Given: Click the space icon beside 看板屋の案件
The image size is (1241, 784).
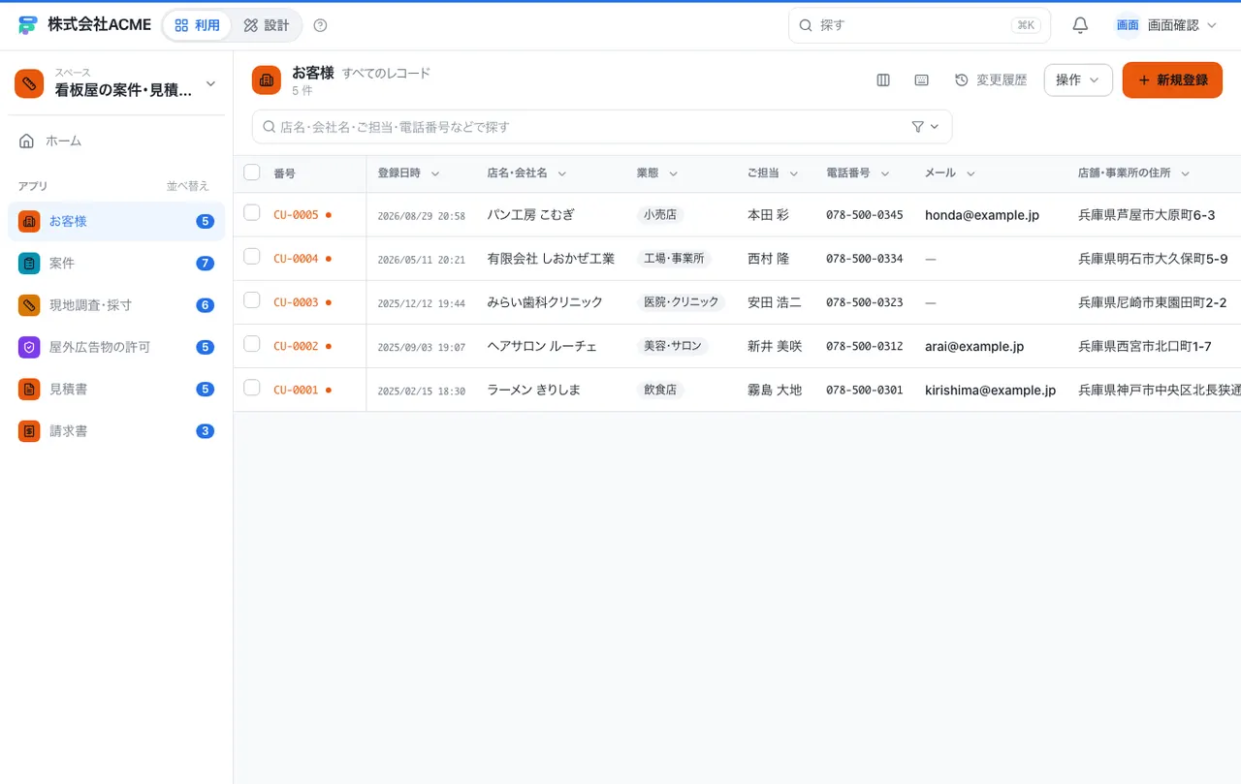Looking at the screenshot, I should (29, 83).
